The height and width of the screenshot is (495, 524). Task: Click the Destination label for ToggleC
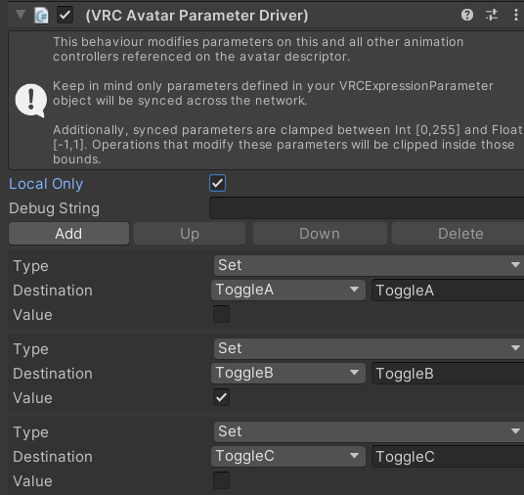click(x=53, y=457)
